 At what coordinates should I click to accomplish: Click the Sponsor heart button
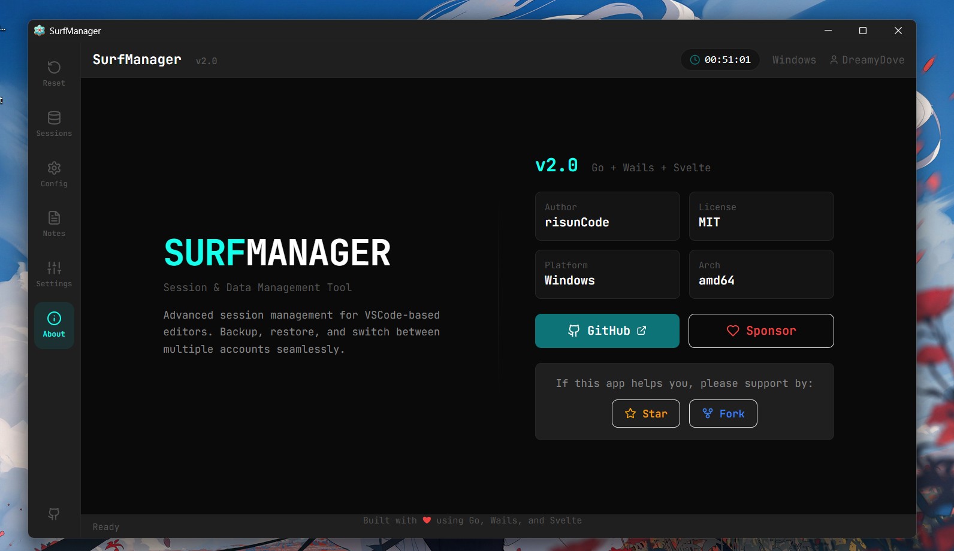click(761, 331)
